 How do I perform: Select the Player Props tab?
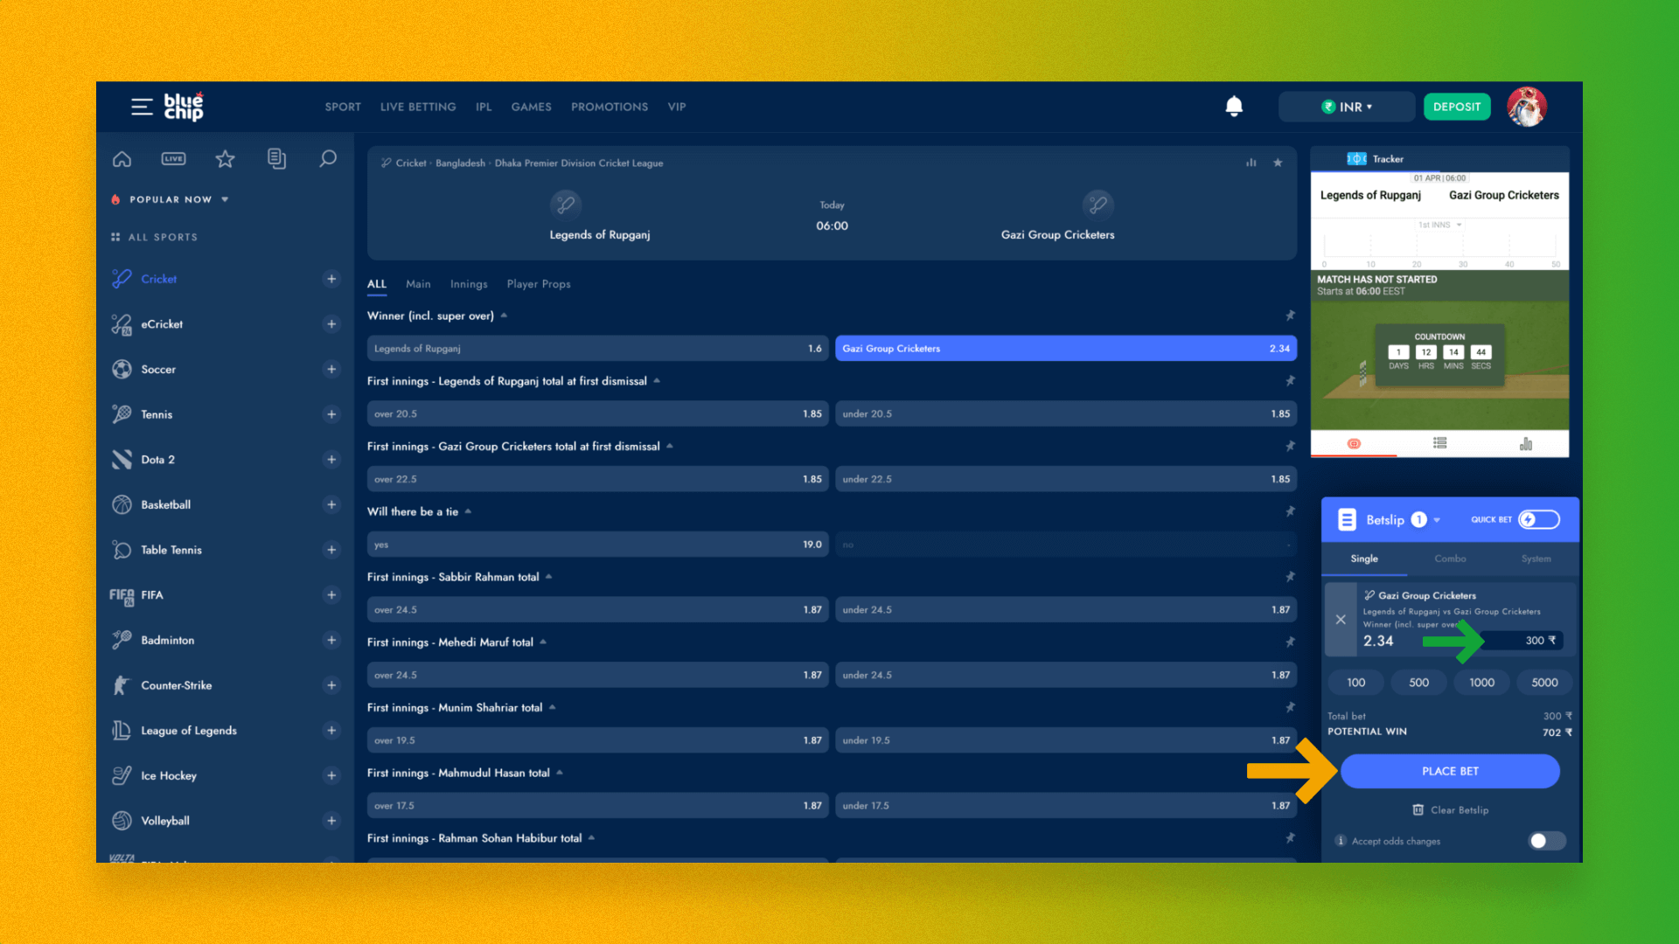click(539, 283)
